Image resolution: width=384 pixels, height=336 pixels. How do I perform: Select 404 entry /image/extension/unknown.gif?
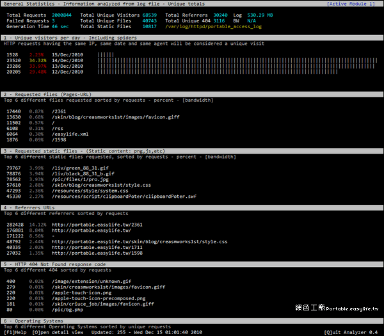pyautogui.click(x=92, y=281)
